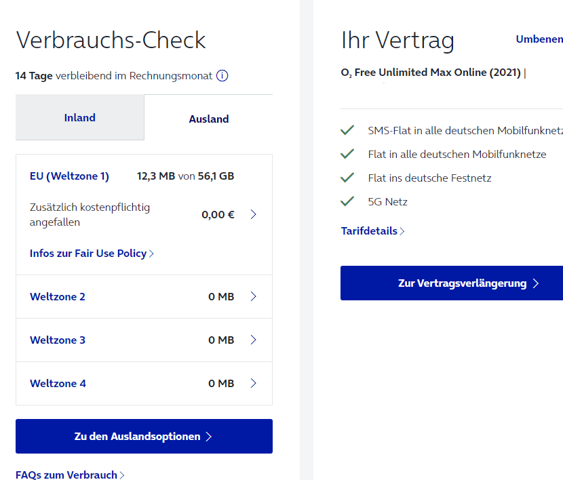Click the info icon next to Rechnungsmonat
Viewport: 563px width, 480px height.
click(222, 76)
